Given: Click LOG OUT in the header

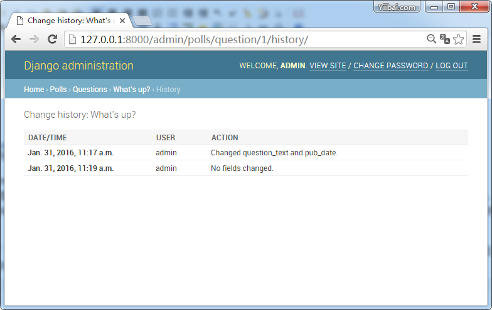Looking at the screenshot, I should (x=452, y=66).
